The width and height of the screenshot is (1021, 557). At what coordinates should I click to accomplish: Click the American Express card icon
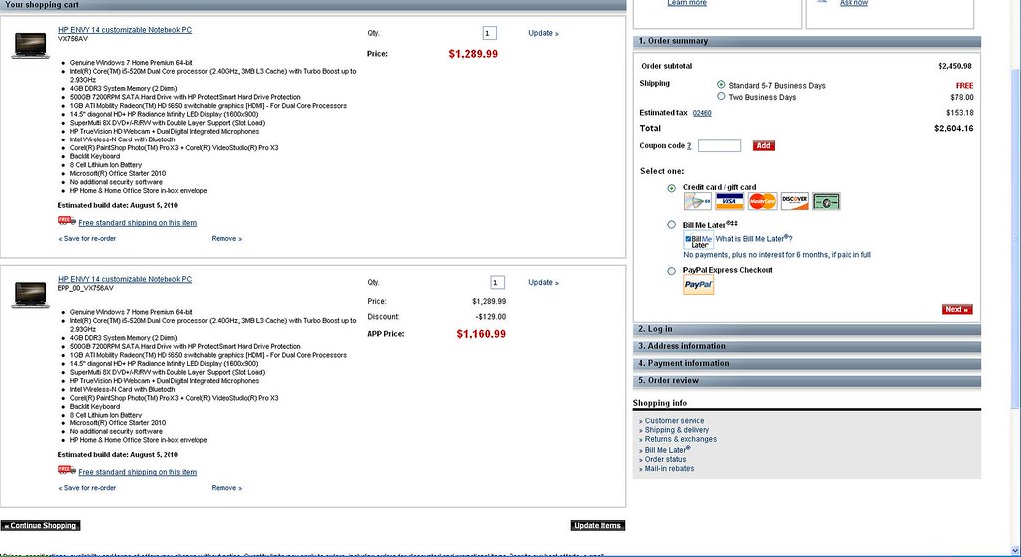click(x=826, y=201)
